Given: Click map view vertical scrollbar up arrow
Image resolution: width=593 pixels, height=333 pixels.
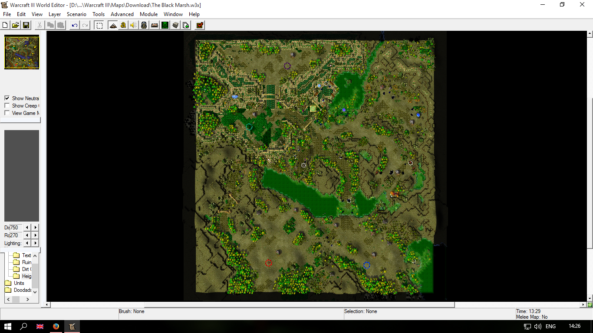Looking at the screenshot, I should point(590,33).
